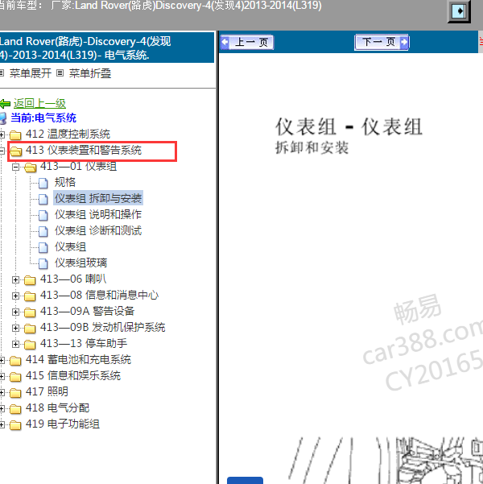Image resolution: width=483 pixels, height=484 pixels.
Task: Click document icon beside 仪表组 诊断和测试
Action: point(43,231)
